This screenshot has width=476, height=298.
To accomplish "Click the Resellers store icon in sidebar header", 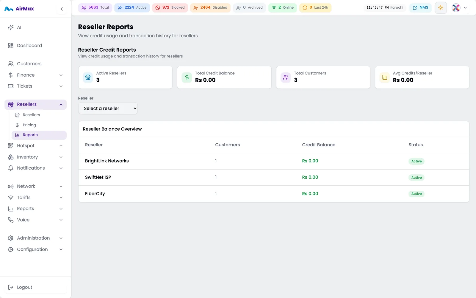I will pyautogui.click(x=11, y=105).
